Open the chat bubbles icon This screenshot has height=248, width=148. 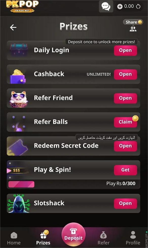pos(106,7)
